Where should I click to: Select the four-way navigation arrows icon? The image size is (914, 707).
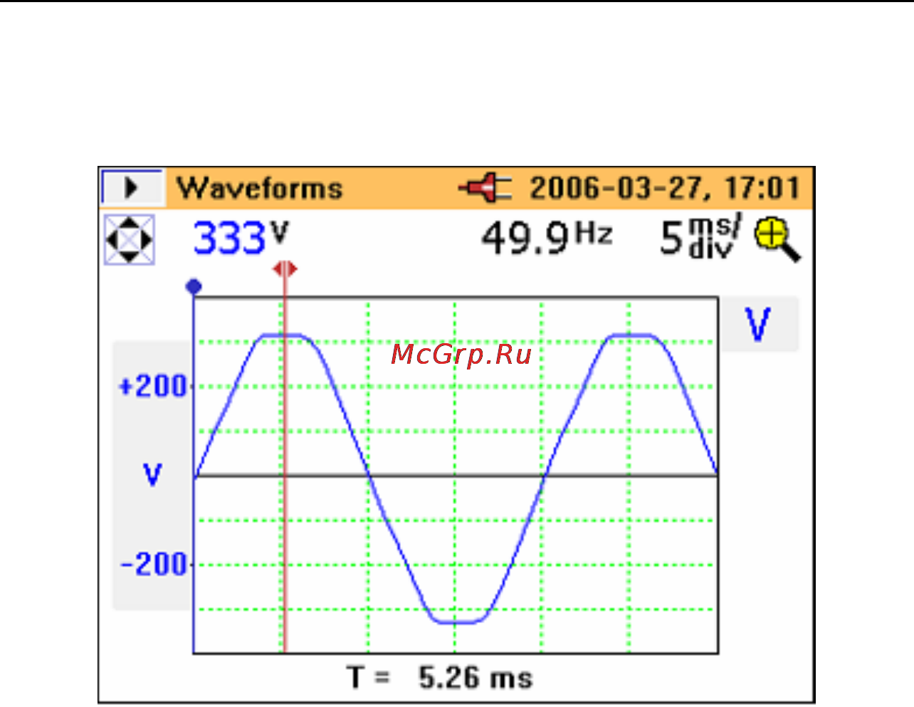(130, 239)
